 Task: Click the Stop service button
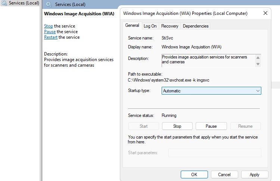(x=177, y=126)
